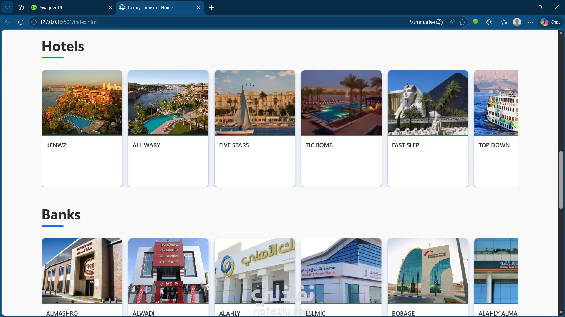This screenshot has width=565, height=317.
Task: Open the green download manager extension
Action: 475,22
